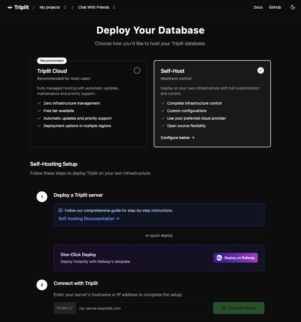The height and width of the screenshot is (322, 301).
Task: Click checkmark beside Deployment options in multiple regions
Action: [x=39, y=126]
